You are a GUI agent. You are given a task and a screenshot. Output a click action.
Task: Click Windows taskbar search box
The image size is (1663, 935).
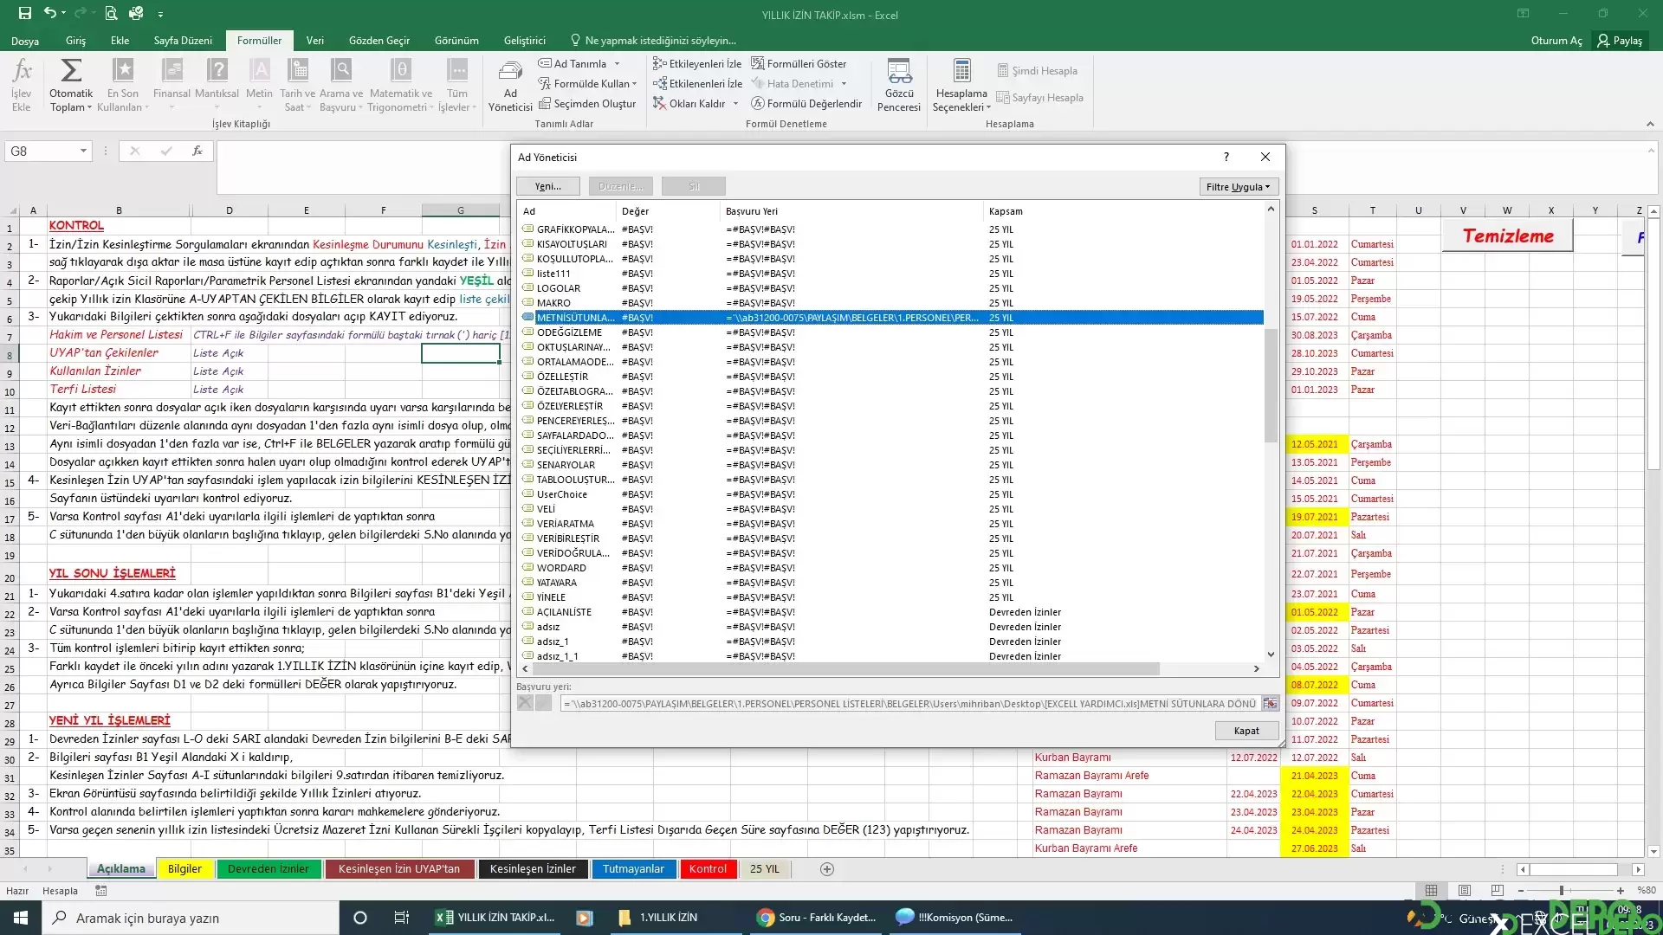click(x=191, y=918)
